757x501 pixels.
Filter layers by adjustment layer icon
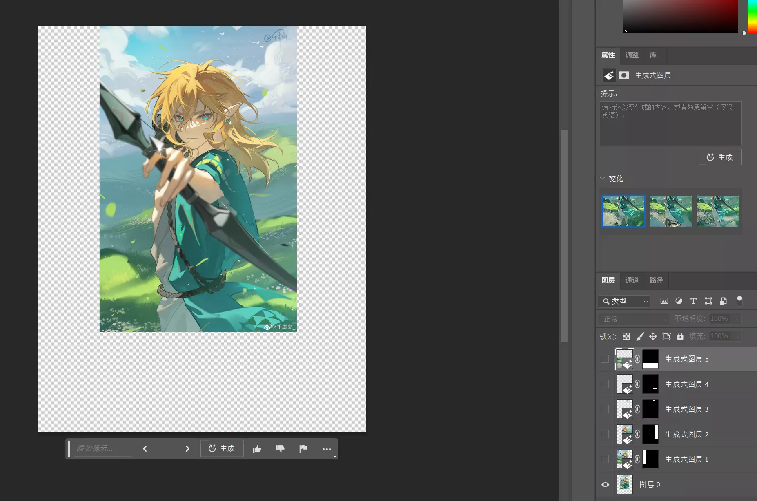click(679, 301)
